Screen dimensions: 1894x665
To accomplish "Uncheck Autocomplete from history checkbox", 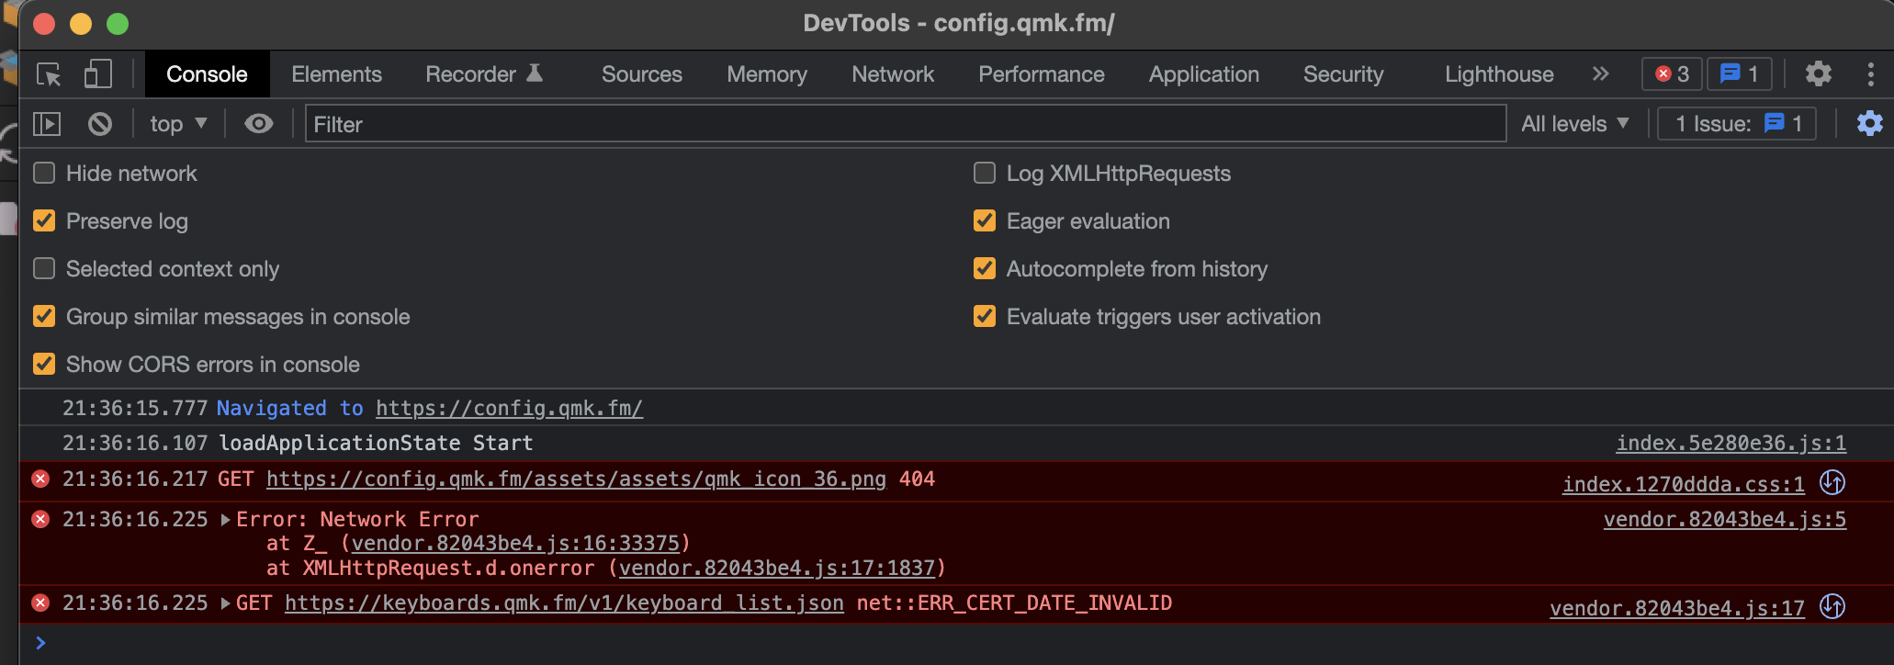I will pos(985,268).
